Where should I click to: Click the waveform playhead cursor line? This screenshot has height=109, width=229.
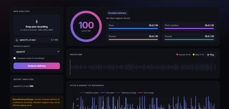point(70,67)
